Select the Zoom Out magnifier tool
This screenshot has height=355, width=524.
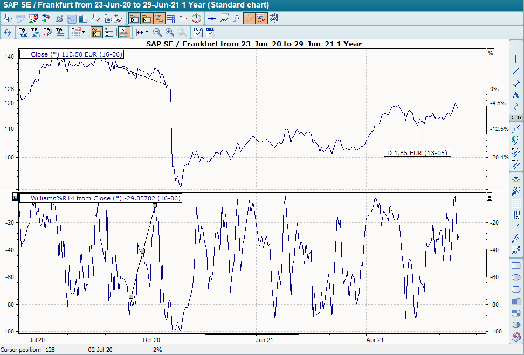[x=157, y=32]
